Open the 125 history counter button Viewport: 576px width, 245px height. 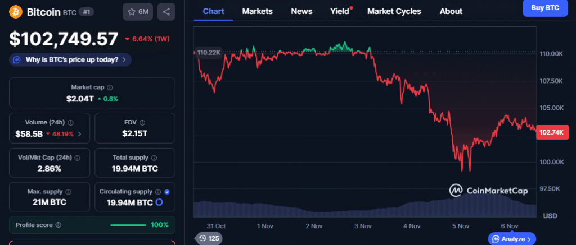click(x=209, y=239)
